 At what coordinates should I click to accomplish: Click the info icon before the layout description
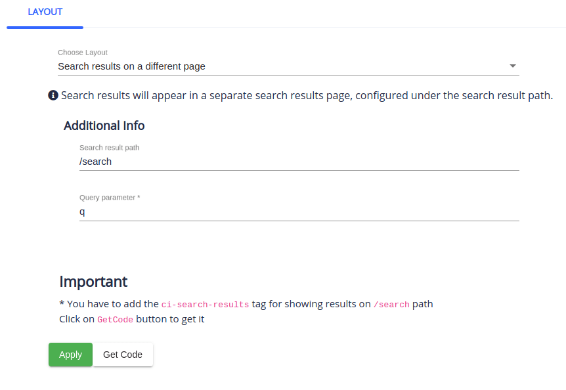(x=53, y=95)
